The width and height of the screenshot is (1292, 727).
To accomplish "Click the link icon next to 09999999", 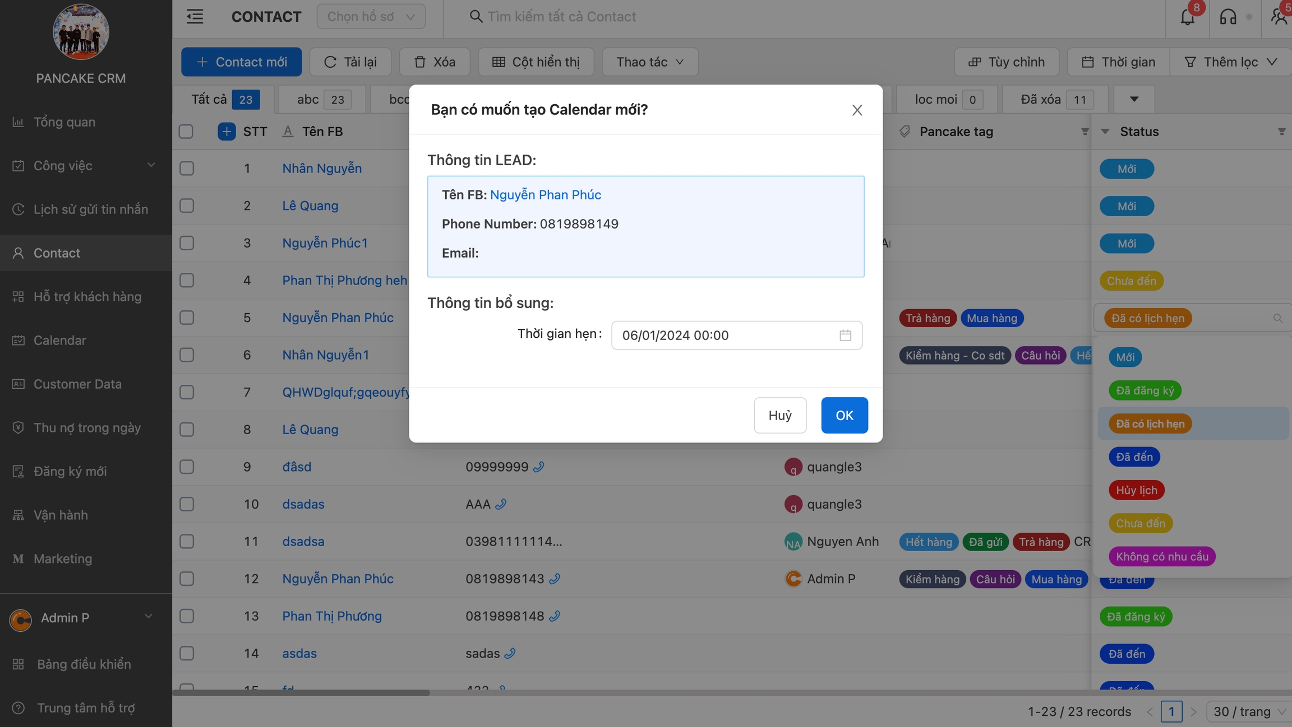I will tap(538, 467).
